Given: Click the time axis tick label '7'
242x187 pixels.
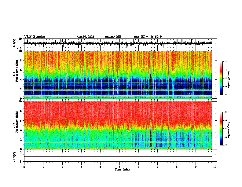Looking at the screenshot, I should [x=158, y=167].
